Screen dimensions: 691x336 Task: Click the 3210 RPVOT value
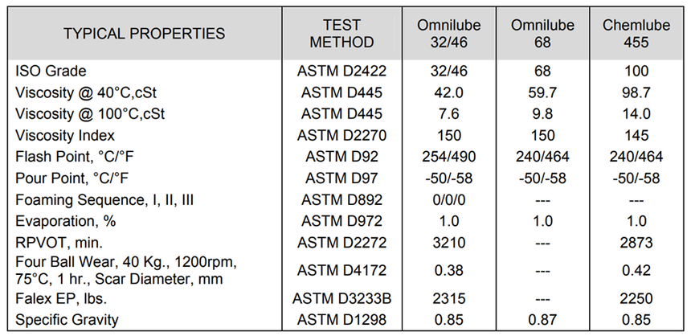click(448, 243)
